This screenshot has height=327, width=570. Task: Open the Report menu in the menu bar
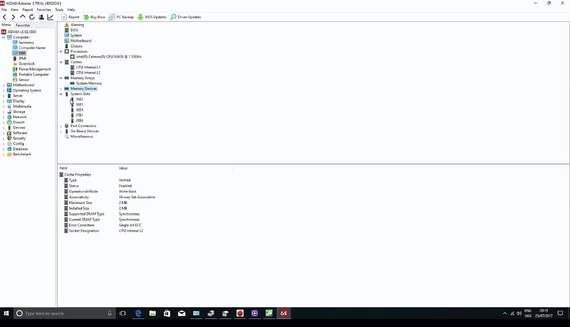point(28,9)
